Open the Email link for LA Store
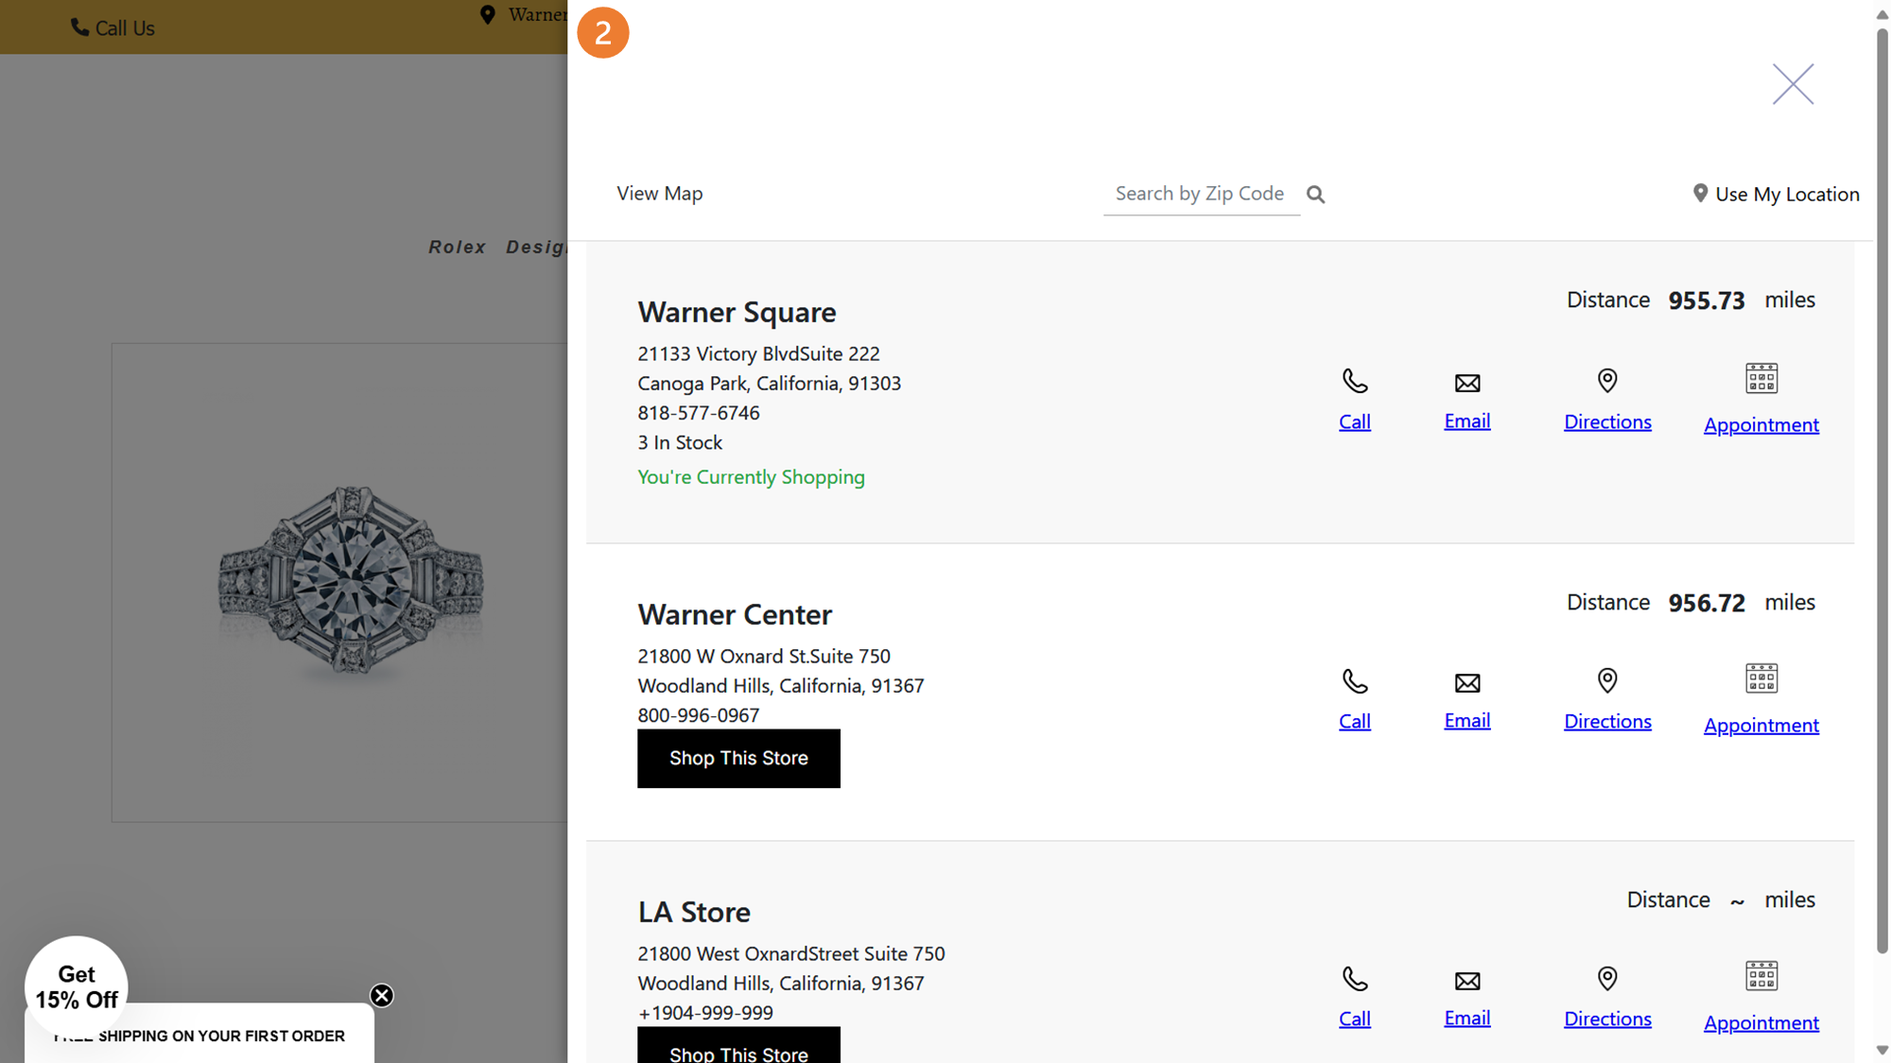This screenshot has height=1063, width=1891. click(1466, 1018)
